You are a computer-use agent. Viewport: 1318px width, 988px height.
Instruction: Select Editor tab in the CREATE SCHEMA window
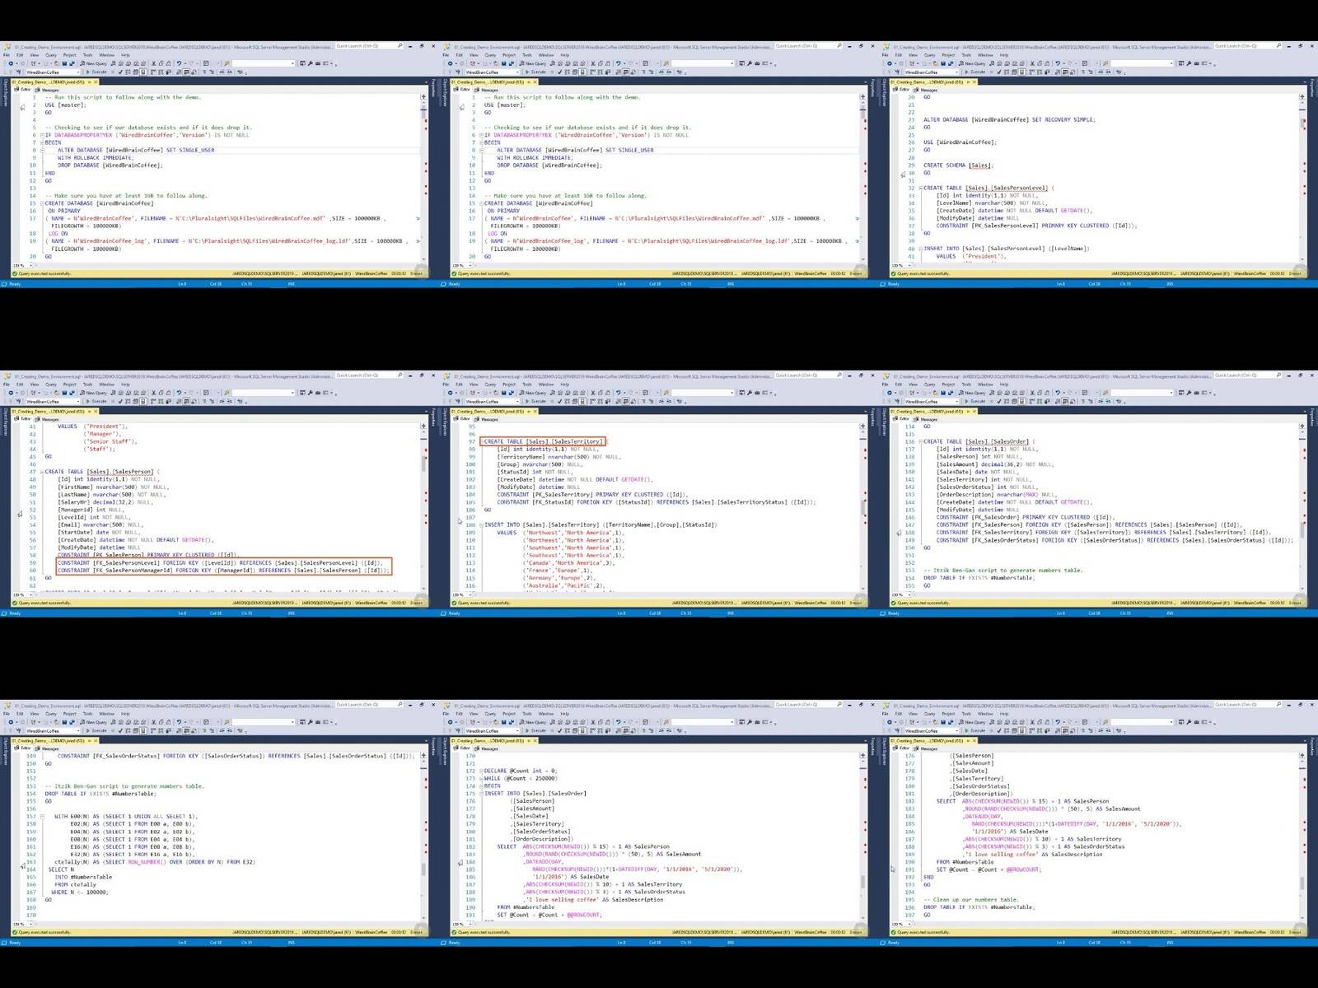click(x=901, y=90)
